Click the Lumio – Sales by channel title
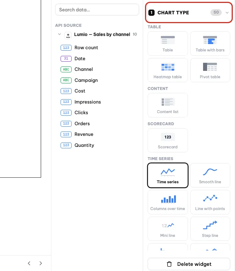The image size is (235, 271). [102, 35]
